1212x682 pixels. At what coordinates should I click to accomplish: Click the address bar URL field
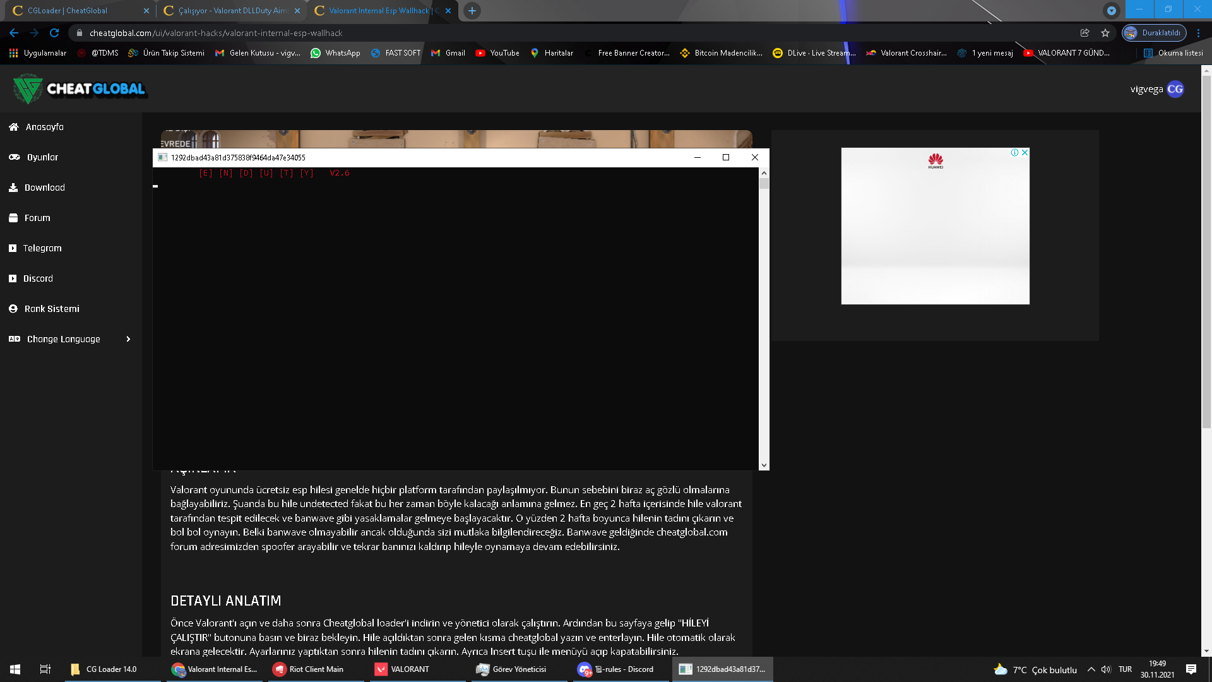coord(568,33)
